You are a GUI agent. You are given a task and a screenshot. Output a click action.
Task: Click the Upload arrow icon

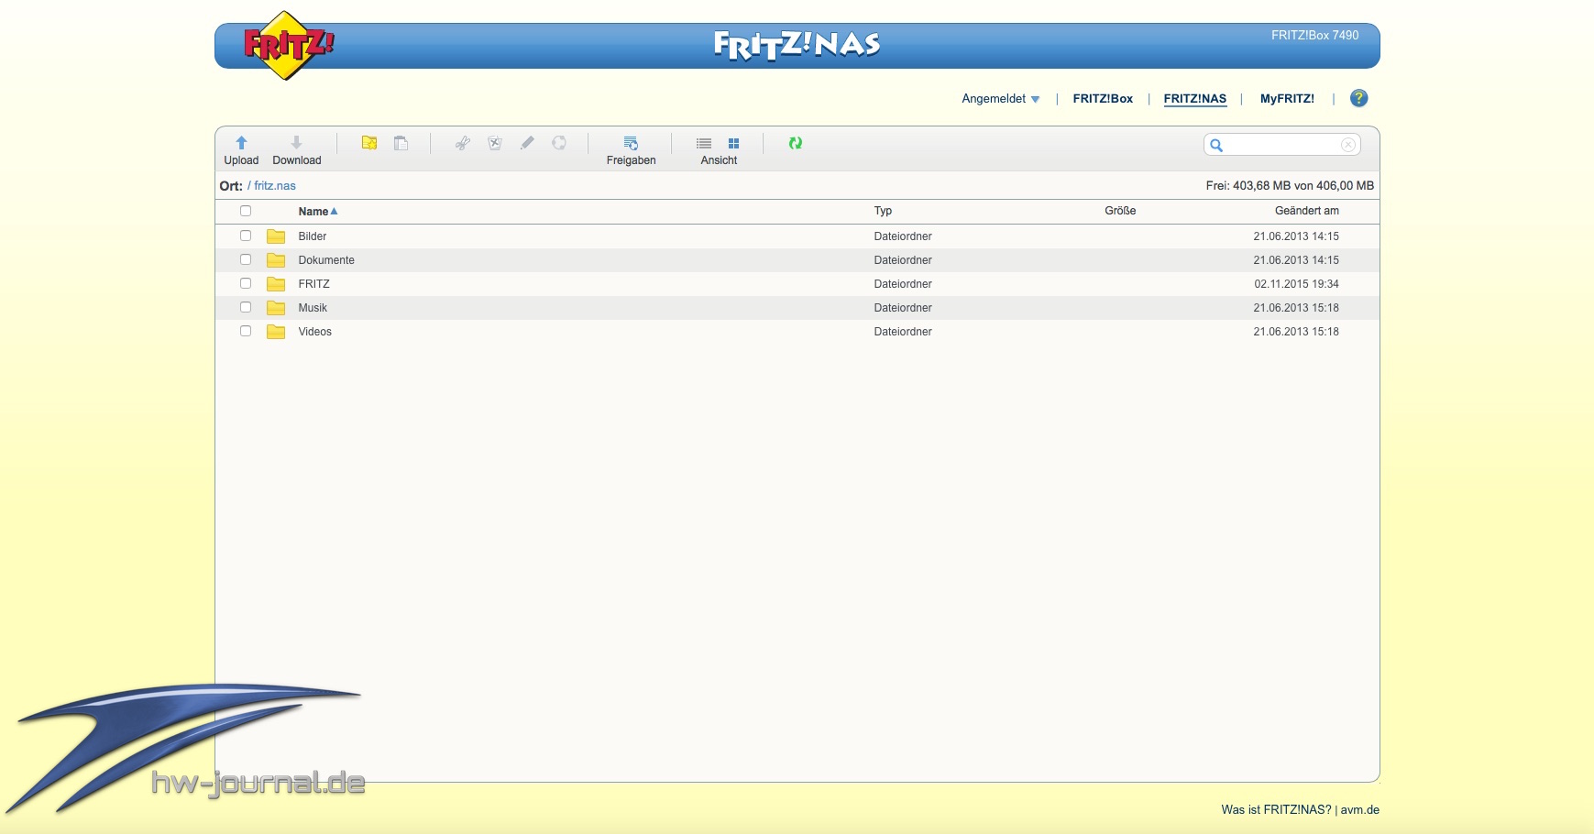241,143
